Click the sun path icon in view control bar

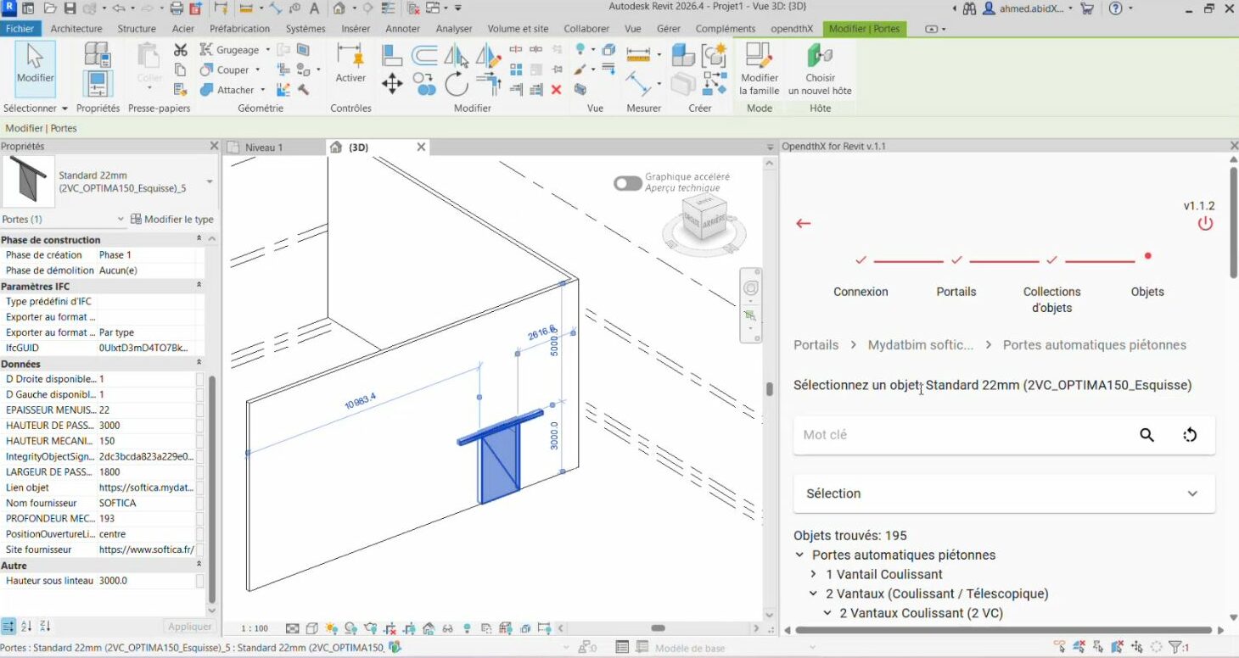(x=331, y=628)
